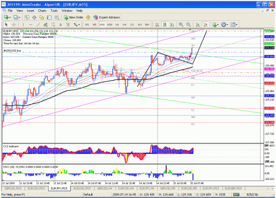Screen dimensions: 276x198
Task: Open the profiles icon
Action: (x=16, y=17)
